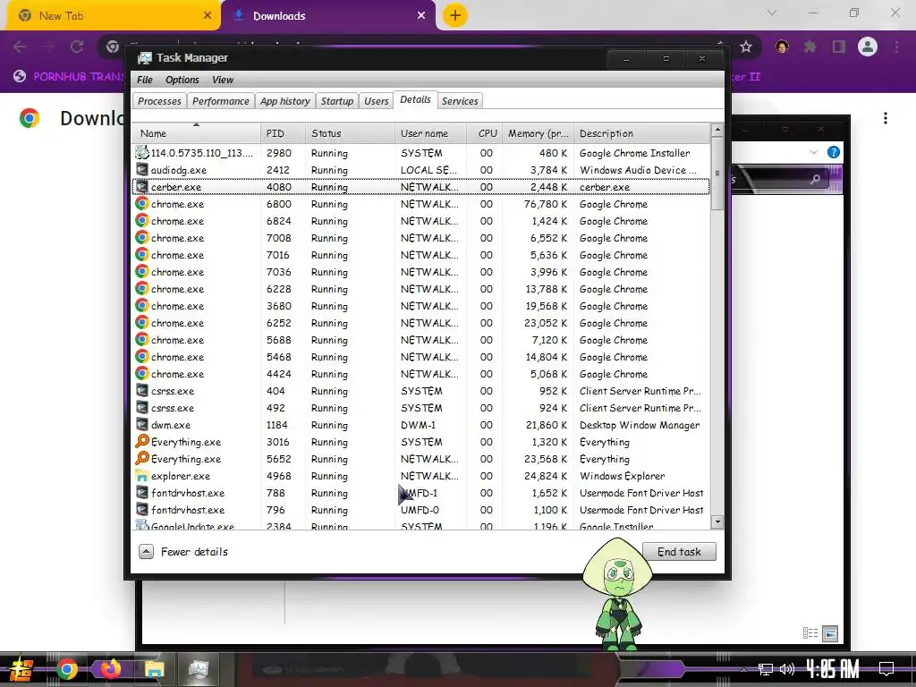
Task: Select the cerber.exe process icon
Action: (142, 186)
